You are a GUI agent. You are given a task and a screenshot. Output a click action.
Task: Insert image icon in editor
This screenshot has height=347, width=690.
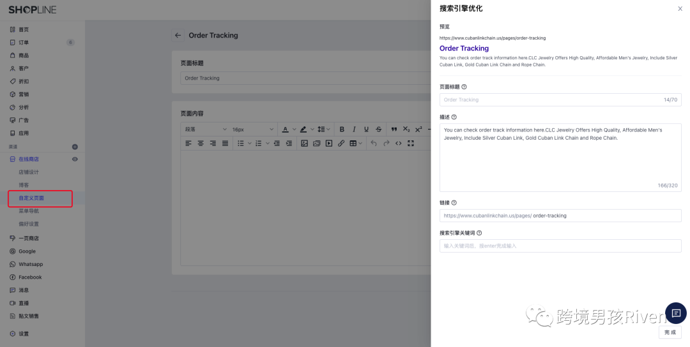(x=305, y=143)
